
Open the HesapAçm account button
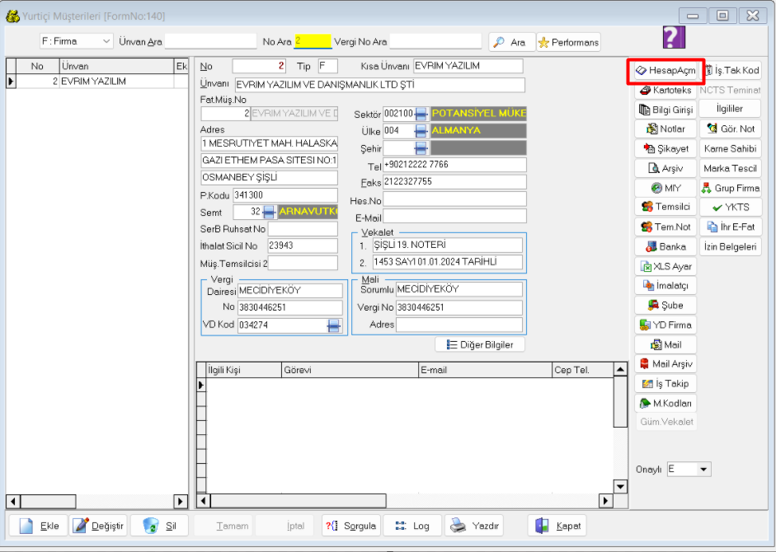(x=665, y=71)
